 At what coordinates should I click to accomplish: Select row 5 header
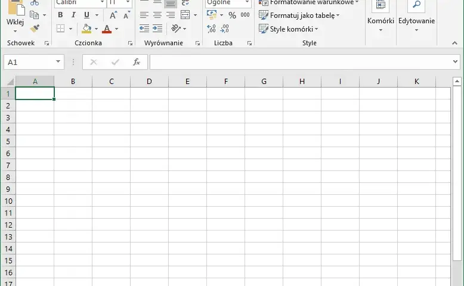(8, 141)
